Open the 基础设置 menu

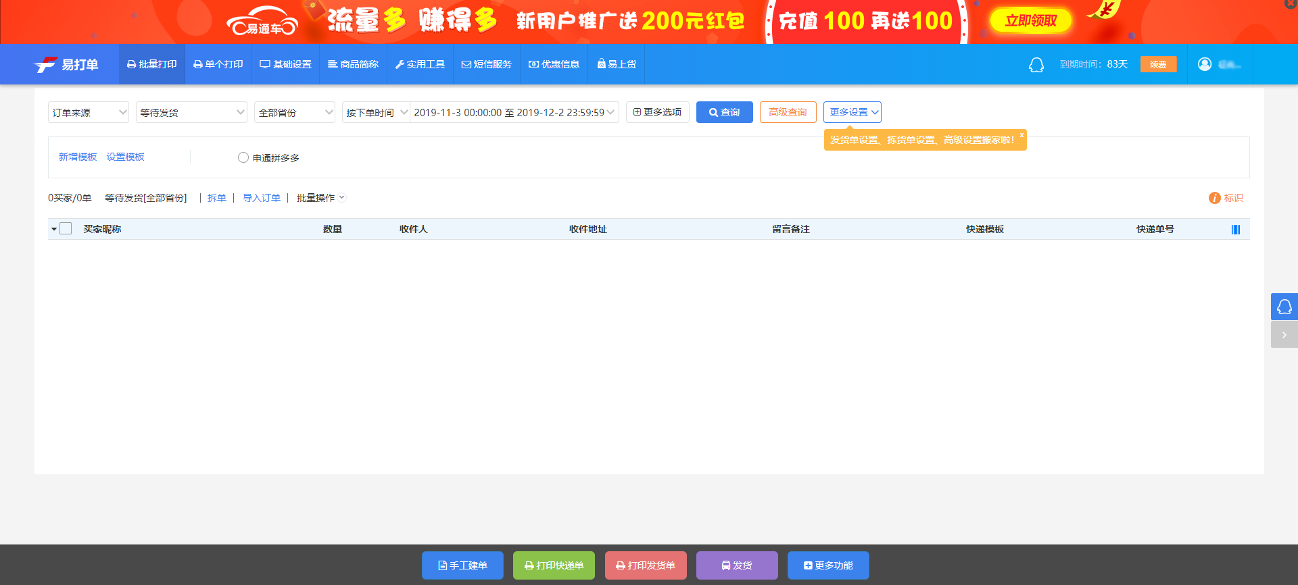[x=285, y=64]
